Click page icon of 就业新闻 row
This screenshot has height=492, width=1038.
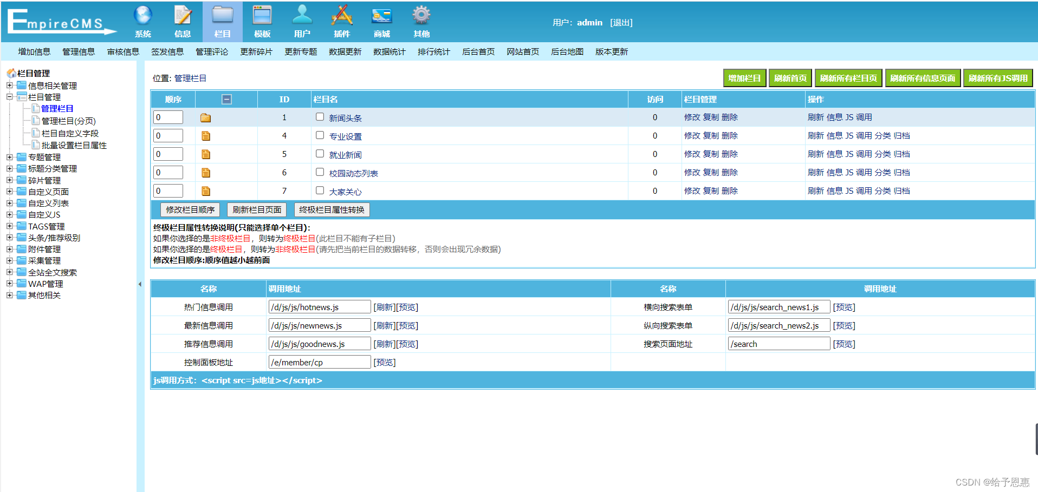pos(206,155)
